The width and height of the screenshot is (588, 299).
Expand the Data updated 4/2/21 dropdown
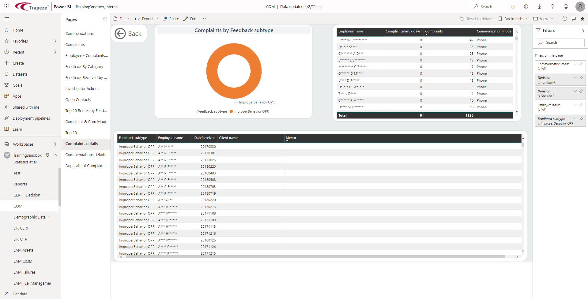click(x=320, y=6)
